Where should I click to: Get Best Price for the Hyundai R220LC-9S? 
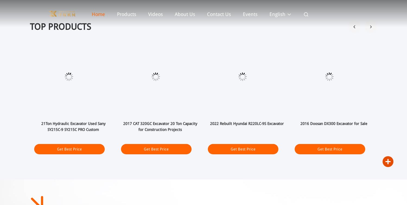pos(243,149)
